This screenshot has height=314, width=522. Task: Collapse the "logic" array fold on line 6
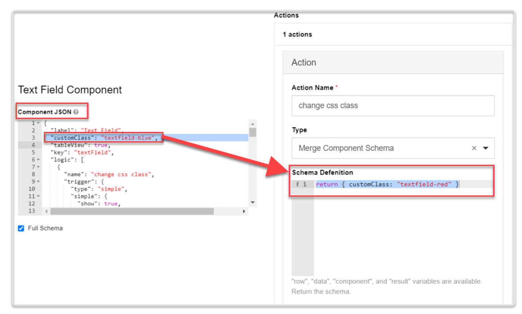38,159
